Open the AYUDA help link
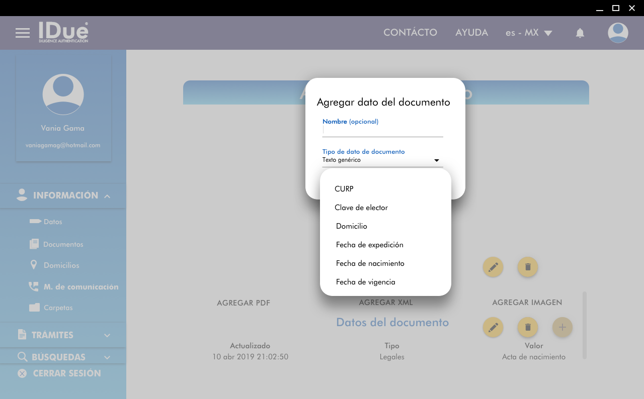The width and height of the screenshot is (644, 399). pos(471,33)
